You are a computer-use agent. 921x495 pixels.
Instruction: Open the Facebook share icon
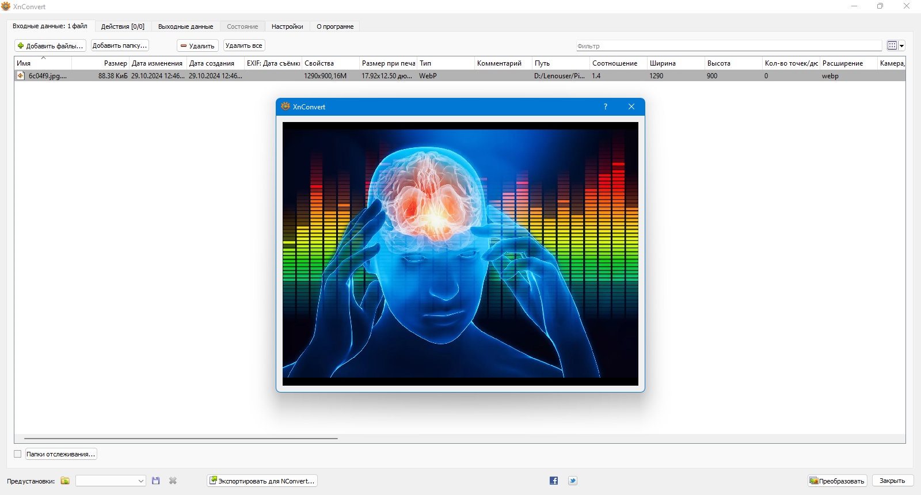(x=554, y=481)
